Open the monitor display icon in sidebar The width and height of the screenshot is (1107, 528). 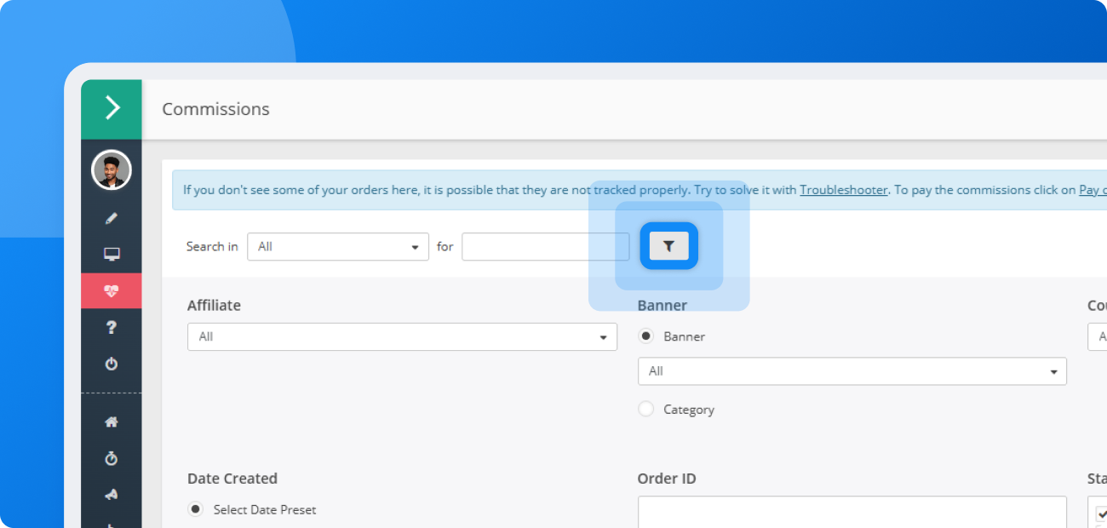coord(111,253)
